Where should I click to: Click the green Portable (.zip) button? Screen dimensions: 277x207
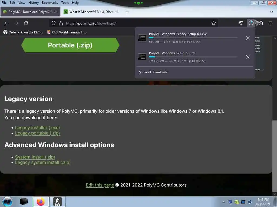(x=70, y=45)
